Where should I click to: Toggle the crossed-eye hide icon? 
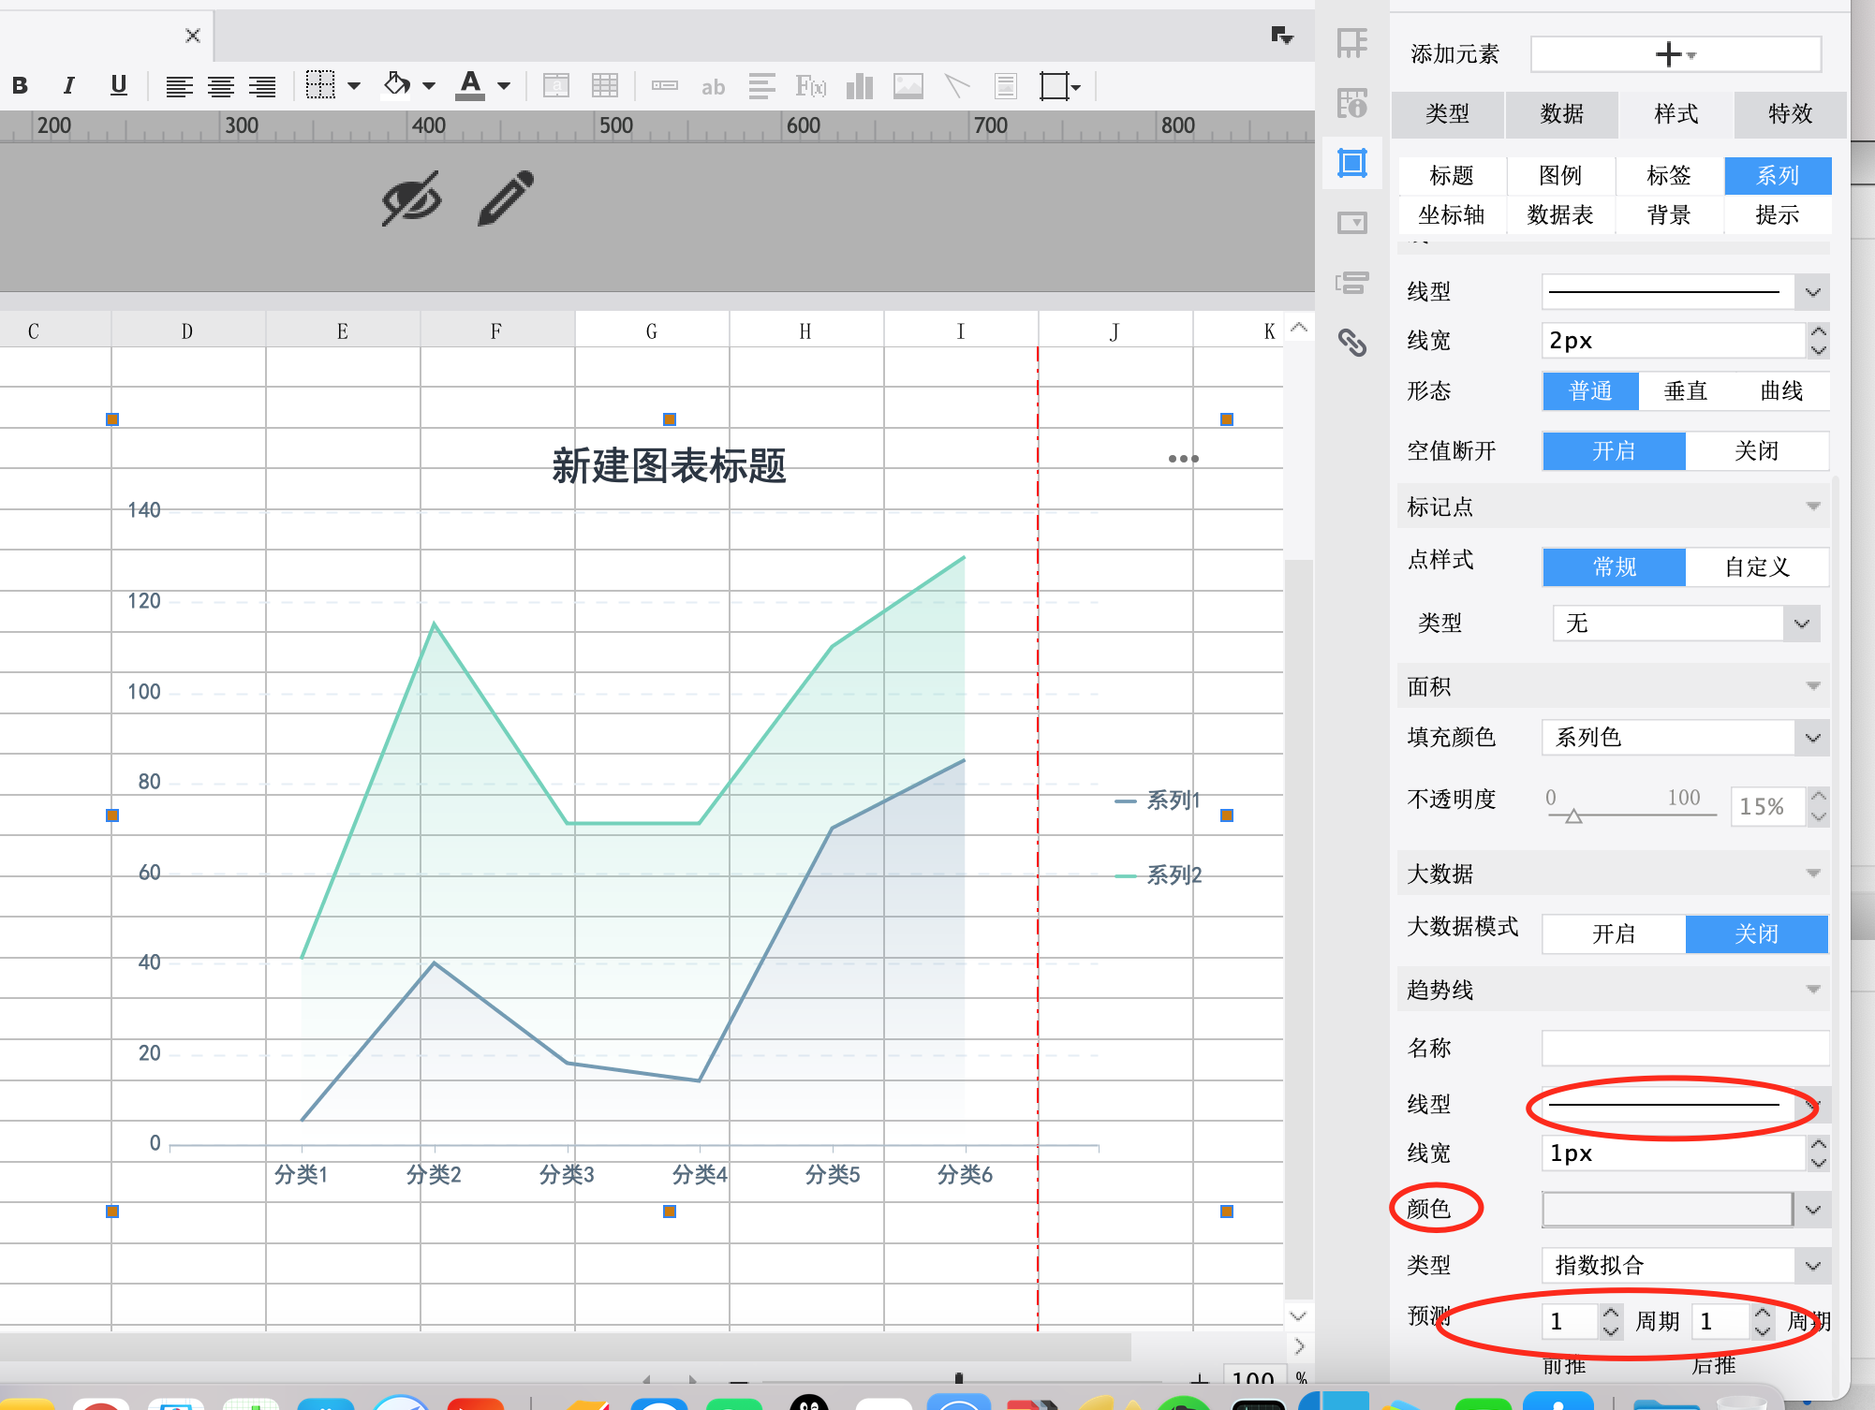(x=411, y=198)
